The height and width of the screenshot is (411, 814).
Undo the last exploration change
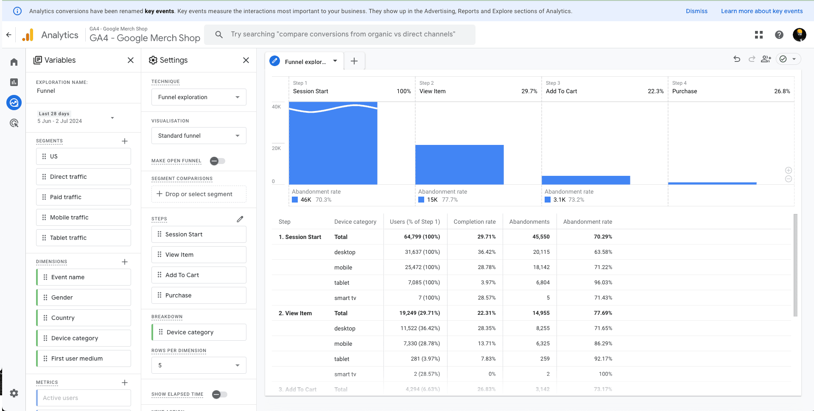pos(737,59)
